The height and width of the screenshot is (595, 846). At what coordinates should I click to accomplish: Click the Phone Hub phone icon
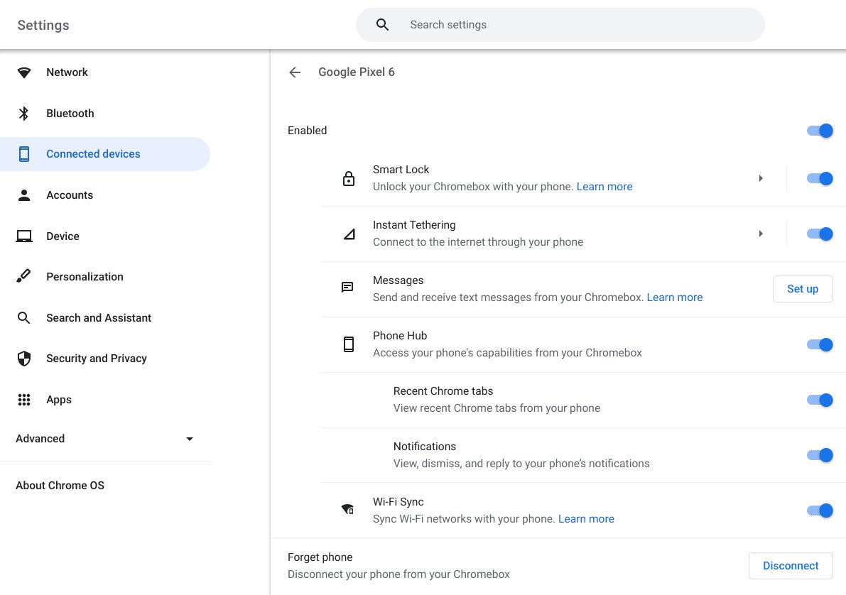[349, 344]
